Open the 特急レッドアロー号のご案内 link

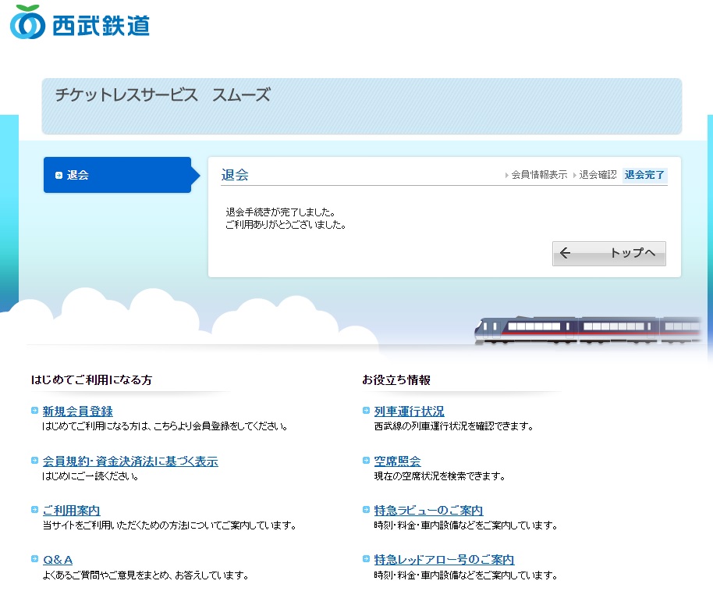[444, 560]
